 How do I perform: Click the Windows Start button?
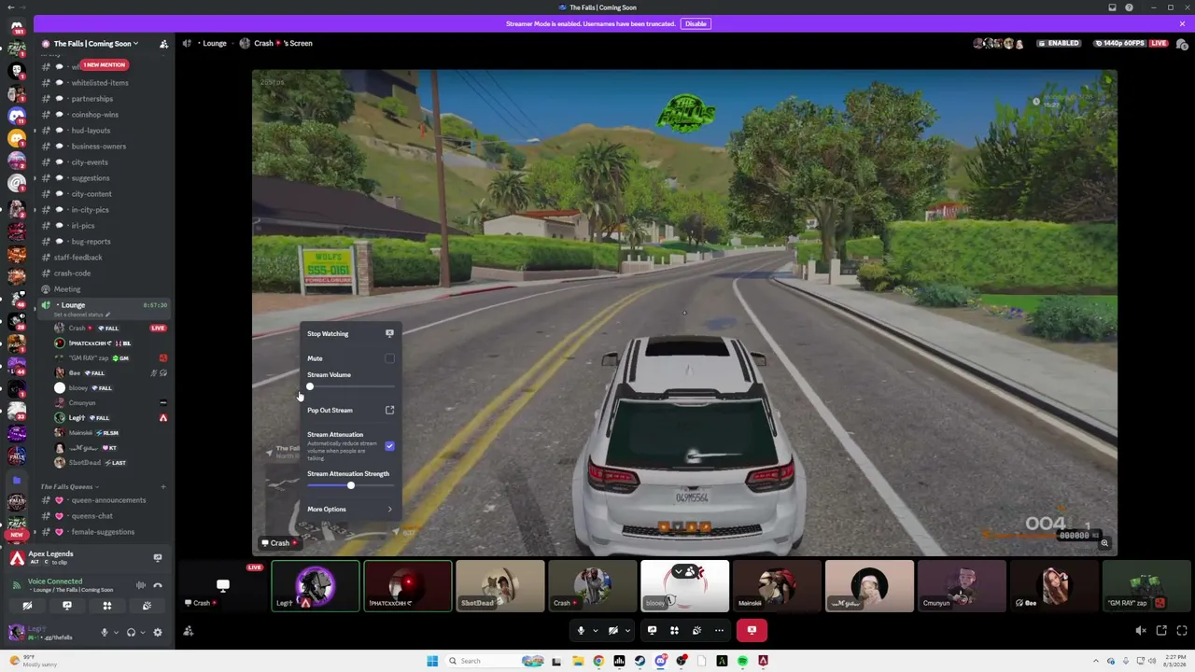[x=432, y=661]
